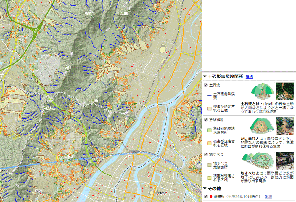Open the 詳細 link
The width and height of the screenshot is (296, 202).
click(x=249, y=77)
